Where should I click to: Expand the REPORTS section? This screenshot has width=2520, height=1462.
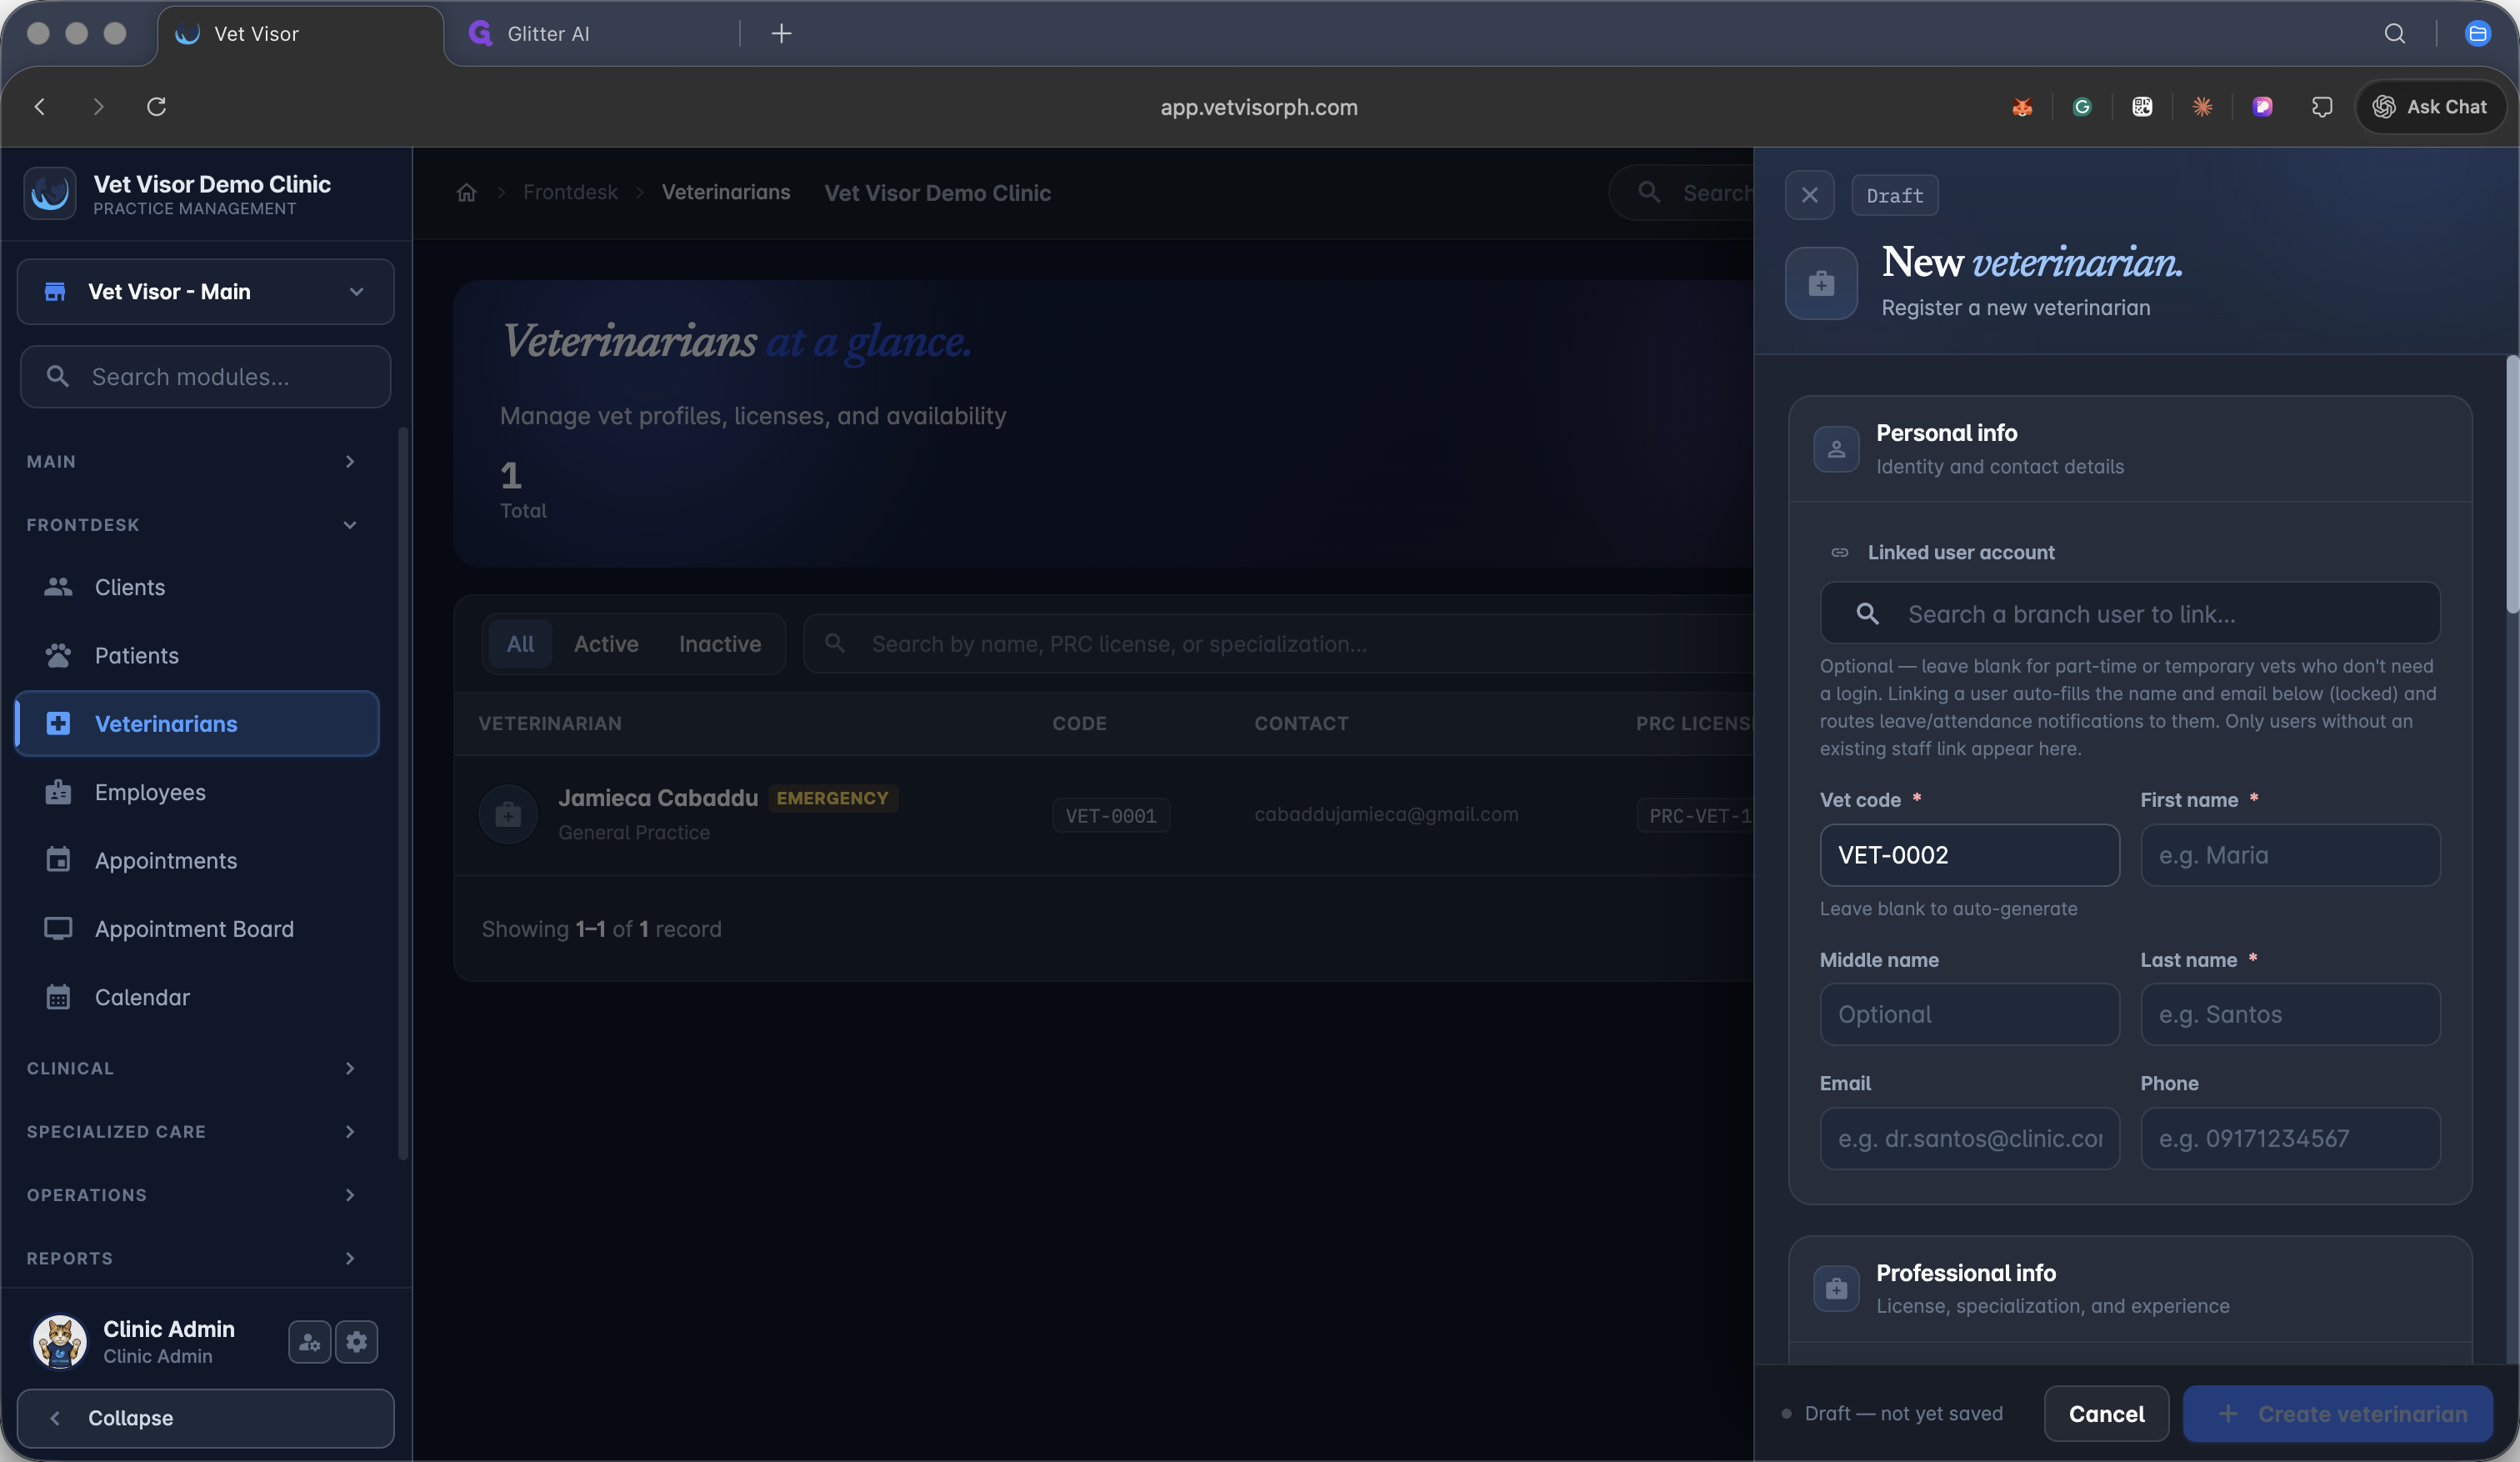click(192, 1258)
